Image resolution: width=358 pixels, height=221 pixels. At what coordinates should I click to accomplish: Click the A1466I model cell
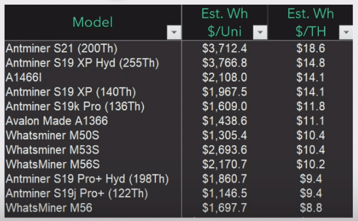[93, 78]
